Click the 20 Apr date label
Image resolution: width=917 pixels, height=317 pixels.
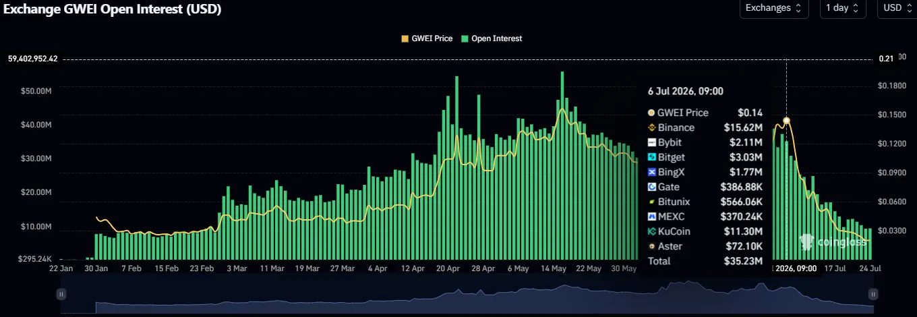point(448,268)
